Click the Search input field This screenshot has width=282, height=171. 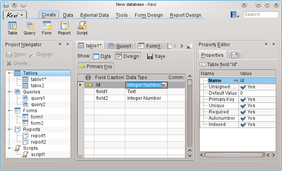pyautogui.click(x=261, y=14)
